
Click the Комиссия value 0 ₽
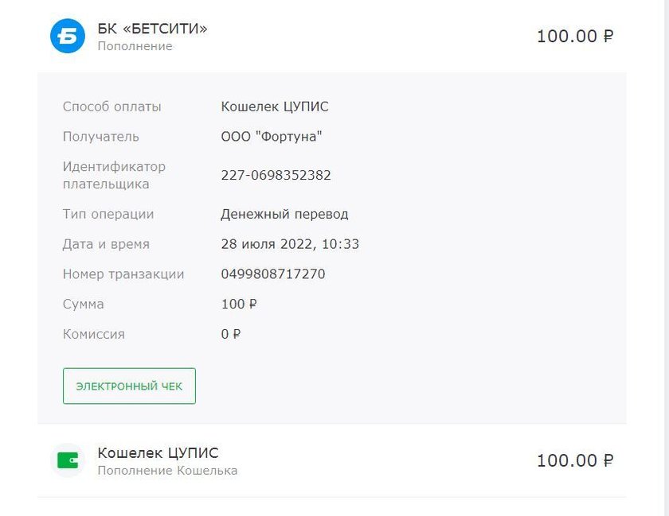[x=231, y=335]
